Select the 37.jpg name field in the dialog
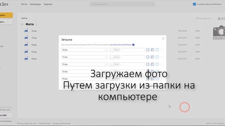Image resolution: width=225 pixels, height=126 pixels. click(84, 57)
